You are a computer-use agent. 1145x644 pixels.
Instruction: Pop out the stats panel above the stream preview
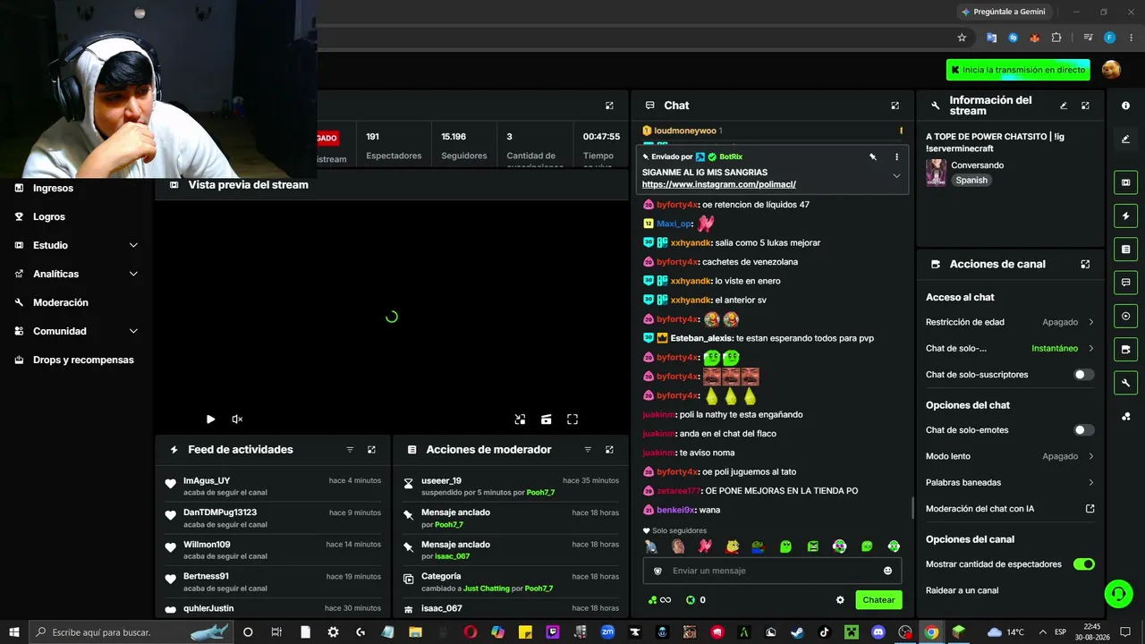(609, 106)
